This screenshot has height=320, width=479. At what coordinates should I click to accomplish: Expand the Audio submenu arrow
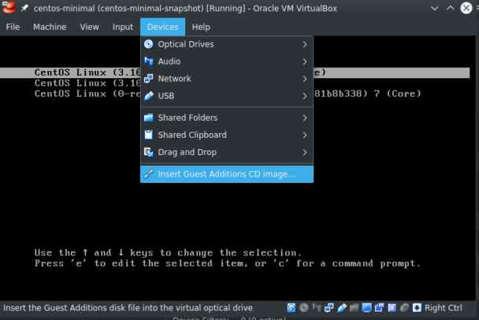coord(305,61)
